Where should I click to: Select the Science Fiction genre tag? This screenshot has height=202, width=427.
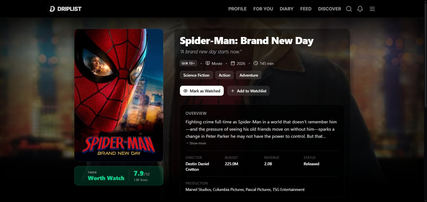[x=196, y=75]
